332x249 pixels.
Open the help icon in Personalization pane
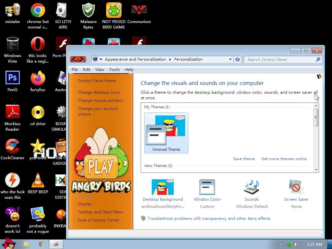point(319,77)
